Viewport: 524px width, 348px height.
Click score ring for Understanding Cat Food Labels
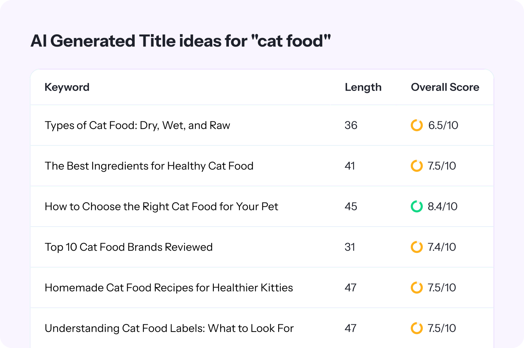point(417,328)
